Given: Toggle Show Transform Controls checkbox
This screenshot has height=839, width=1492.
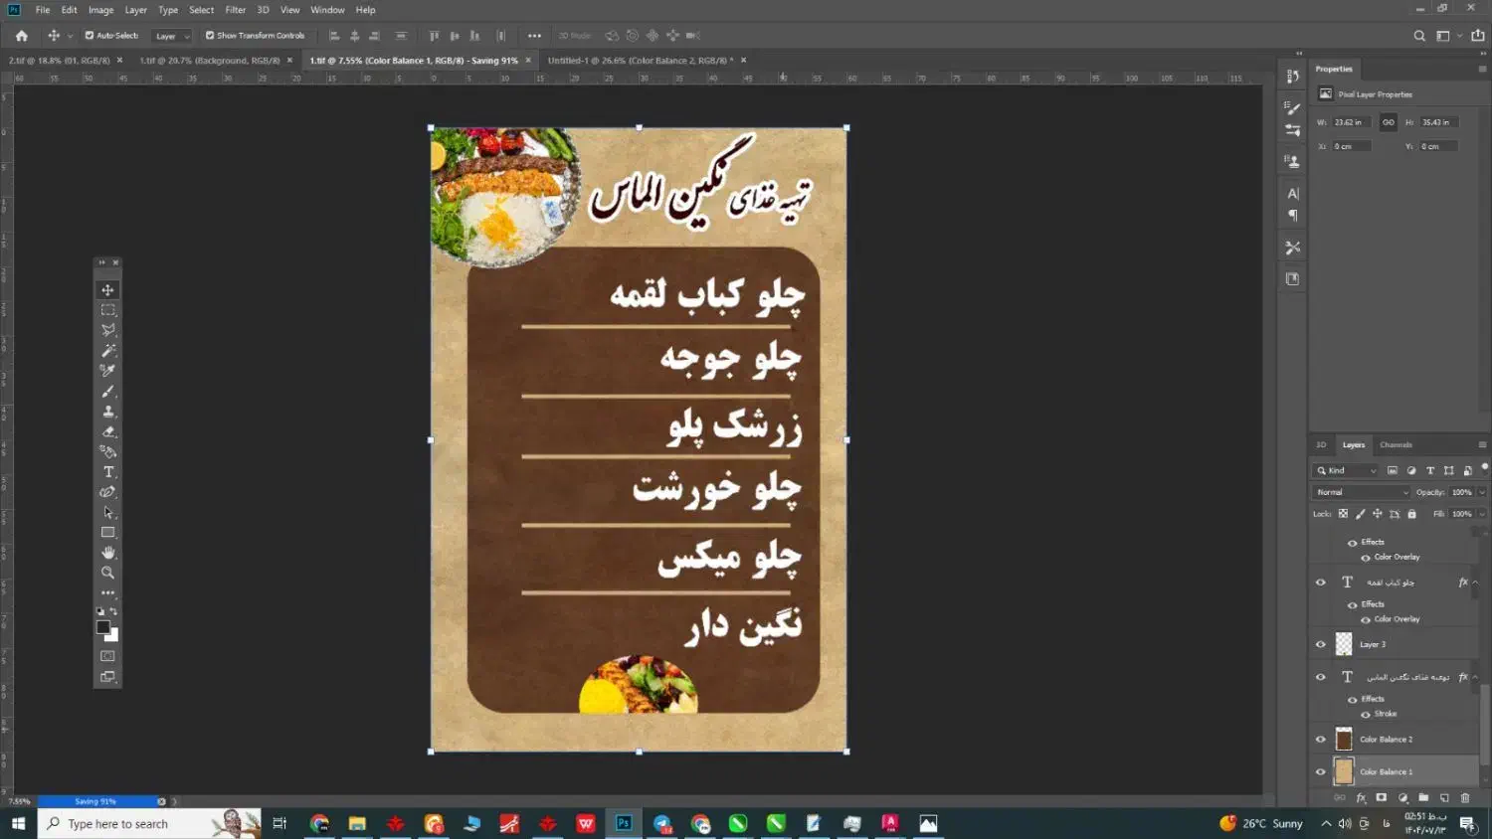Looking at the screenshot, I should tap(210, 36).
